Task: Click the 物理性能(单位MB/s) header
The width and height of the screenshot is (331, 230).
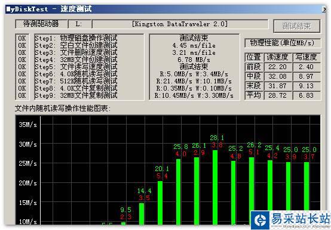Action: point(283,43)
